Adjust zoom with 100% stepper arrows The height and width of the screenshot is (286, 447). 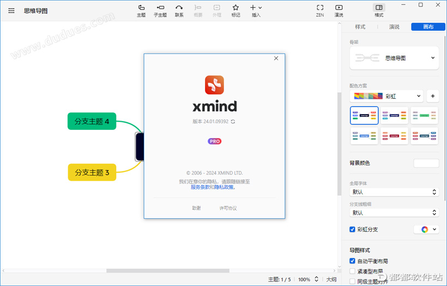tap(316, 279)
